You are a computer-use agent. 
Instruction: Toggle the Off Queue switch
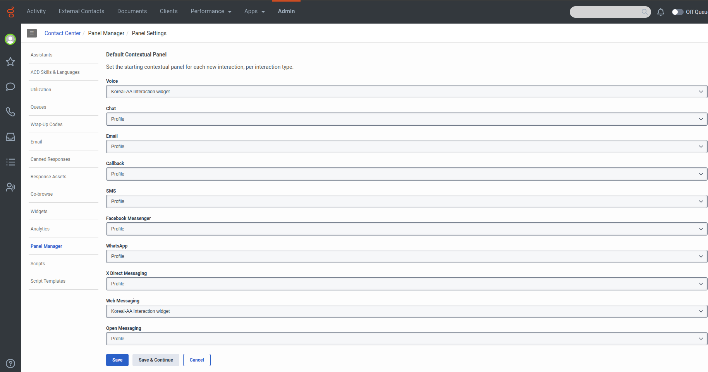pyautogui.click(x=677, y=12)
